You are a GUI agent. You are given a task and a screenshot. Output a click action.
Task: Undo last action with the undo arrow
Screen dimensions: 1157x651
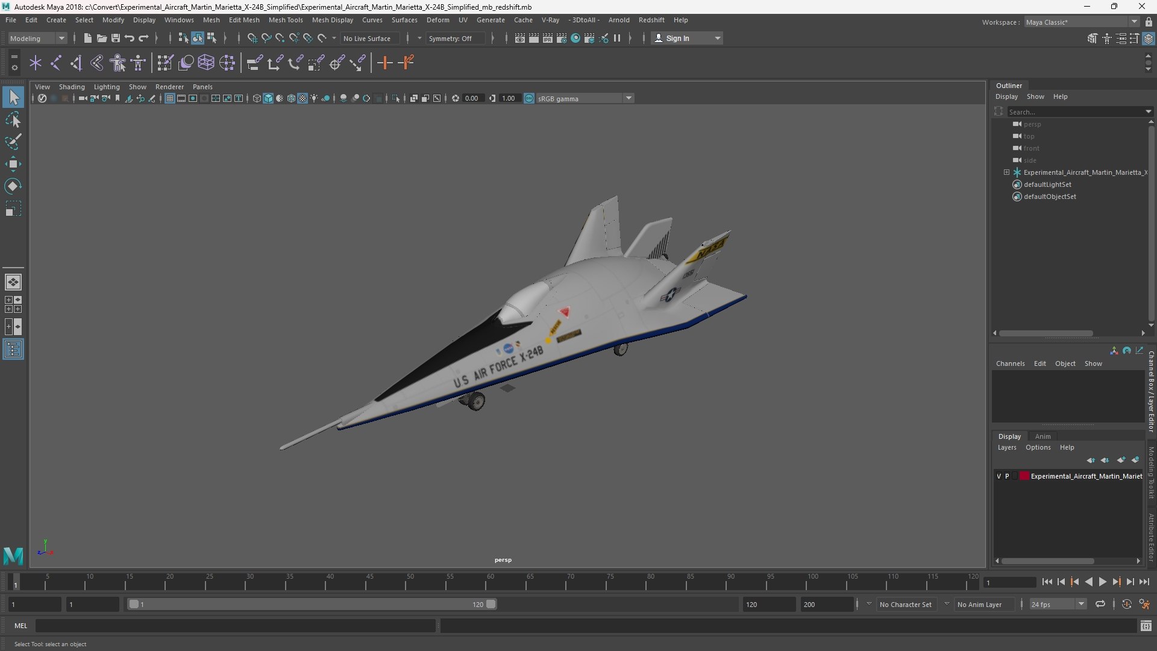click(x=130, y=38)
